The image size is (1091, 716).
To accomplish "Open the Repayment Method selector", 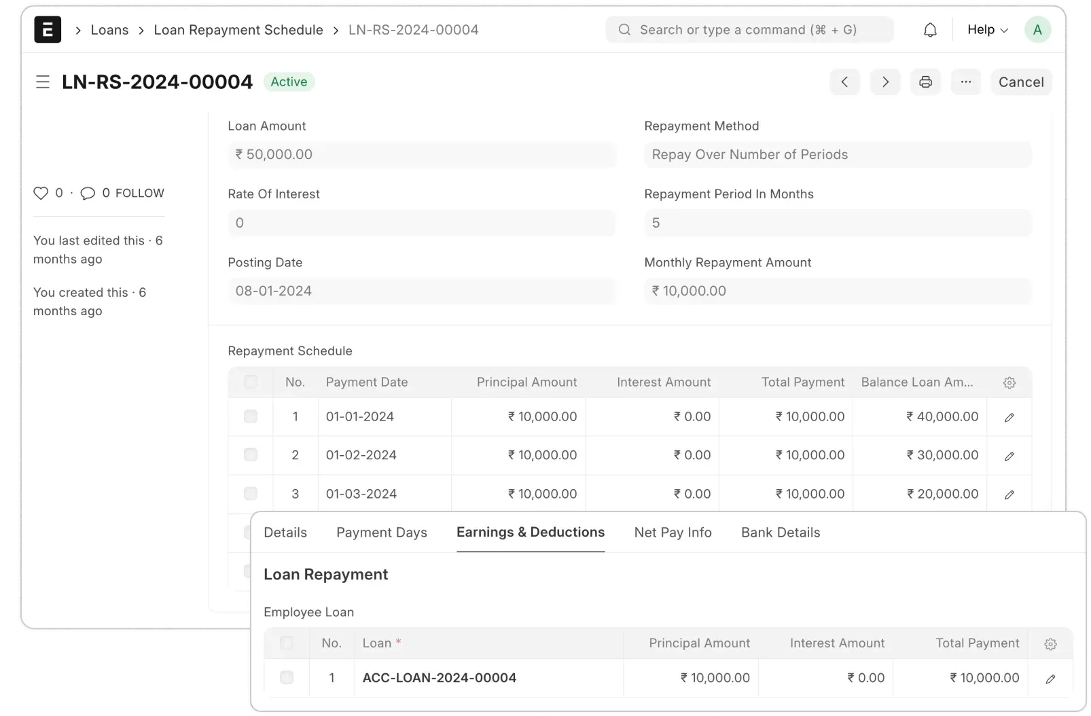I will coord(838,155).
